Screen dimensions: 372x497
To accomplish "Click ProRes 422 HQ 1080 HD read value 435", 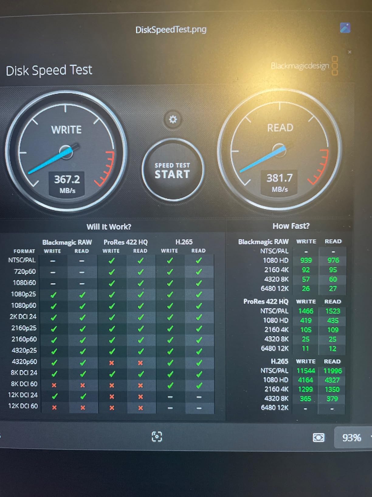I will tap(332, 320).
